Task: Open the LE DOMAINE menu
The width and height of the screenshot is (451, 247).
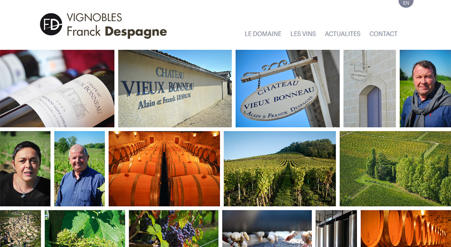Action: click(263, 34)
